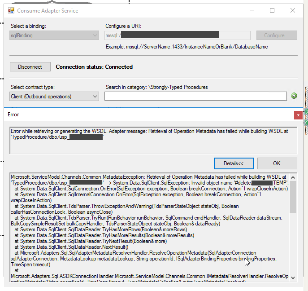The width and height of the screenshot is (308, 291).
Task: Close the Error dialog with red X
Action: click(298, 115)
